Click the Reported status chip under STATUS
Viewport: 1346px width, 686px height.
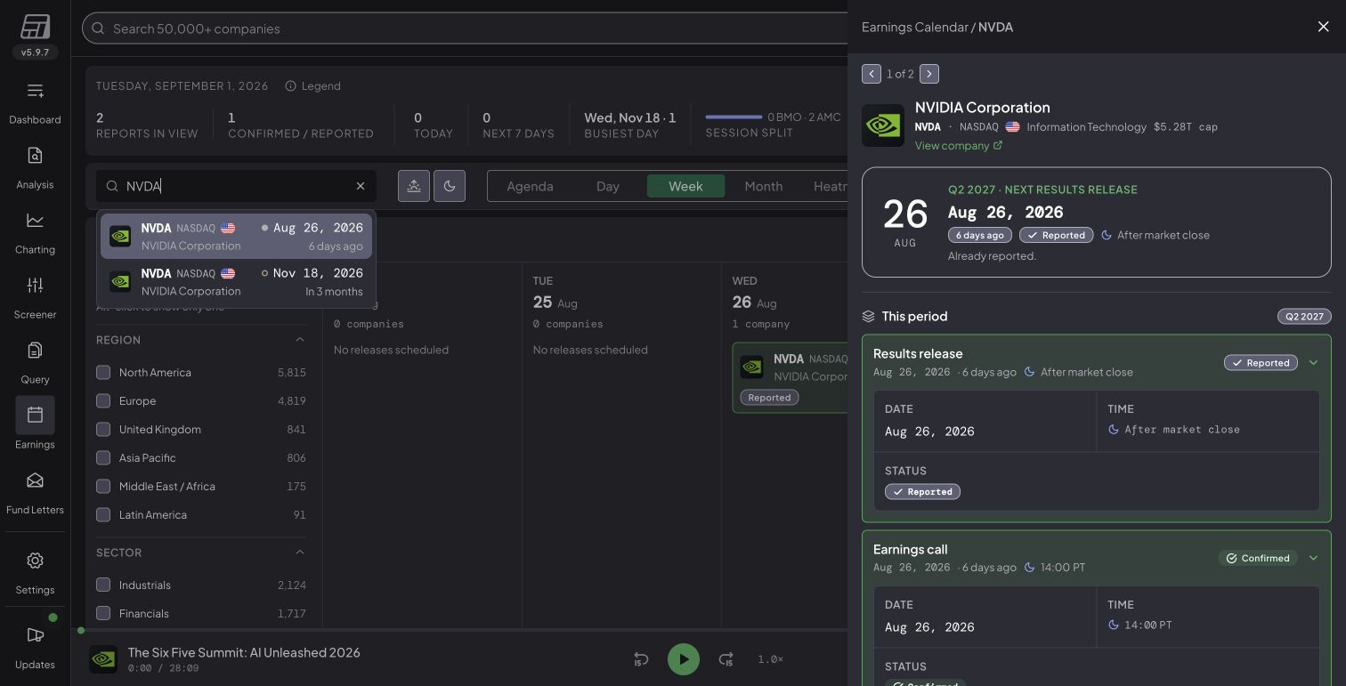pos(922,492)
